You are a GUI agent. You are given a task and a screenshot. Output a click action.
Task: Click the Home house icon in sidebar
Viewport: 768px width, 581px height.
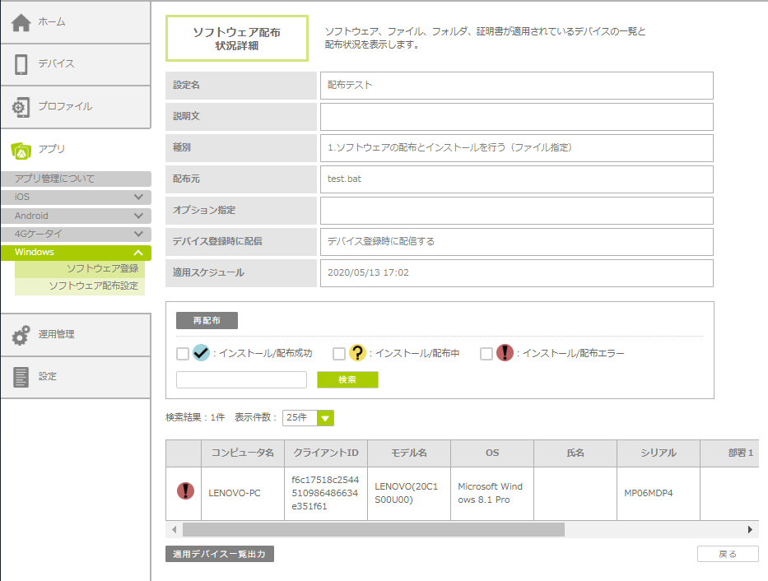click(21, 22)
